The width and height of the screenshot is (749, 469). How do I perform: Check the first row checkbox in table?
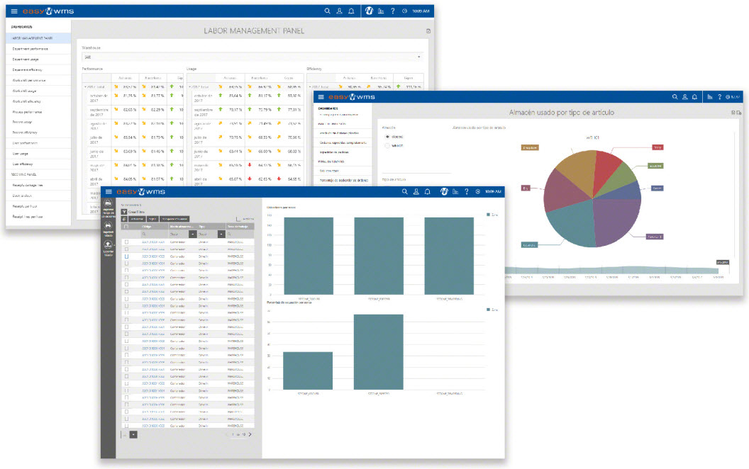pyautogui.click(x=126, y=242)
